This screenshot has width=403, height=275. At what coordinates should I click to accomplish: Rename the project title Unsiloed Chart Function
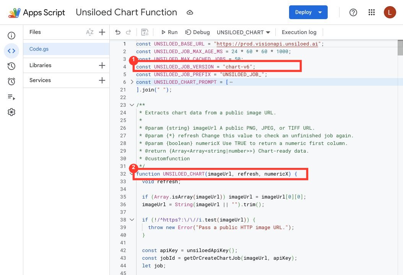coord(126,12)
